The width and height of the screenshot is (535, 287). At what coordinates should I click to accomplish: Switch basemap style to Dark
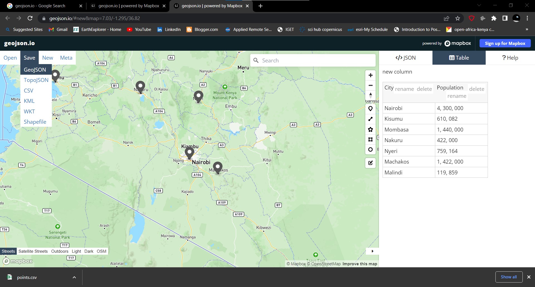[89, 251]
